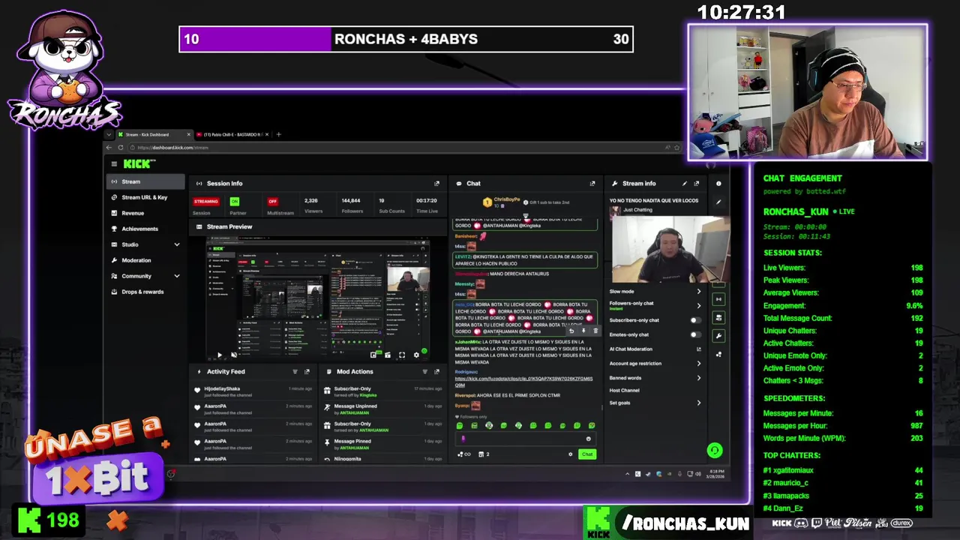Delete the highlighted chat message

[x=595, y=331]
